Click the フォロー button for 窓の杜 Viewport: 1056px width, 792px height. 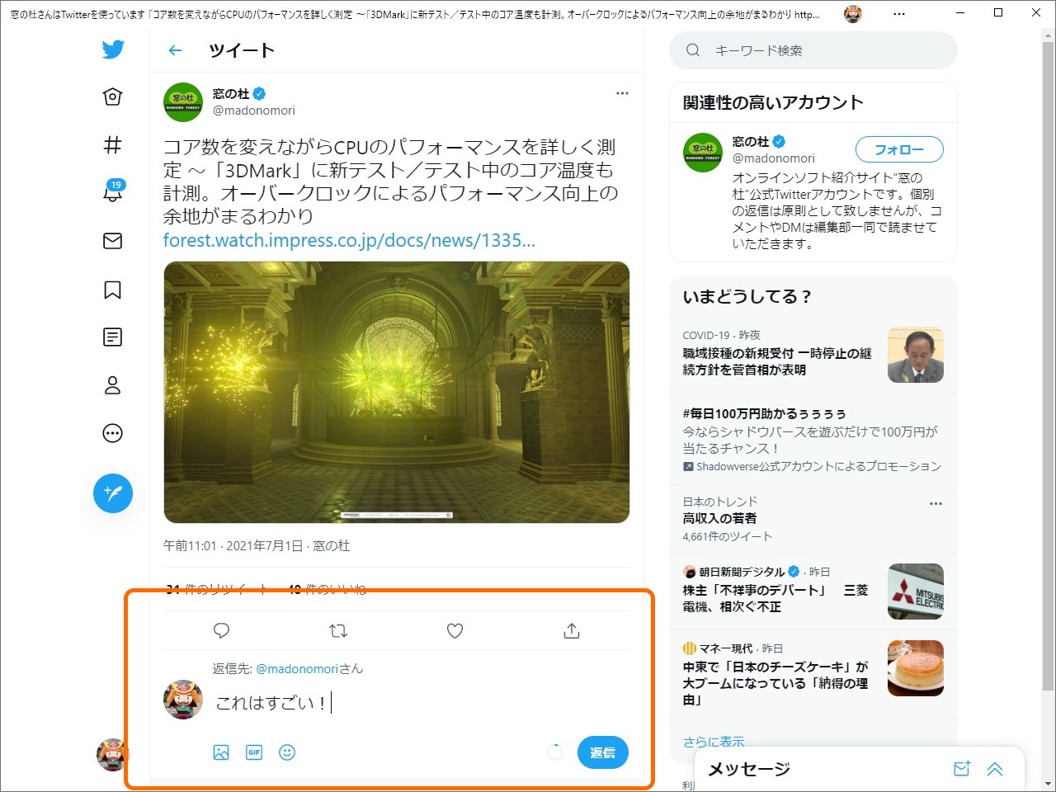tap(898, 149)
